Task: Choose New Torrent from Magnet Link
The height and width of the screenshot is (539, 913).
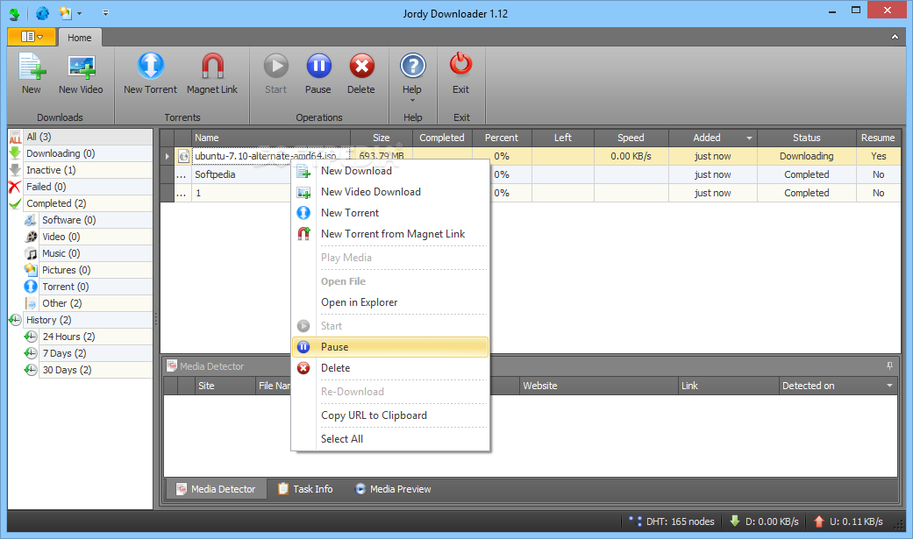Action: [390, 234]
